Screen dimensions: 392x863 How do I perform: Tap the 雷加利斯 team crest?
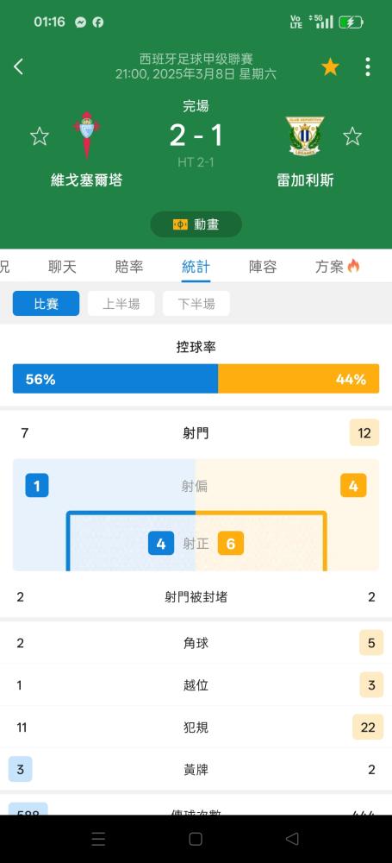point(305,135)
